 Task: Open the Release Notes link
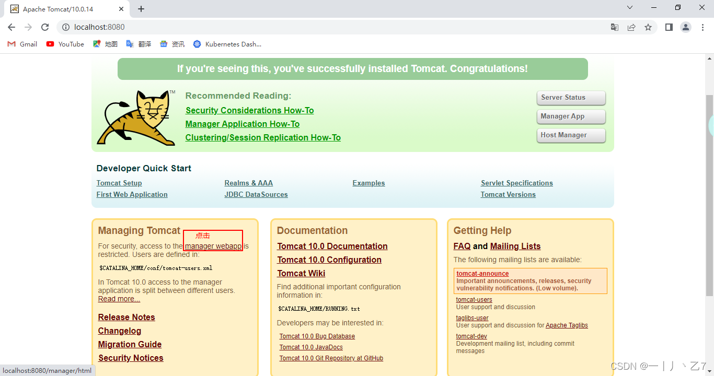click(126, 317)
